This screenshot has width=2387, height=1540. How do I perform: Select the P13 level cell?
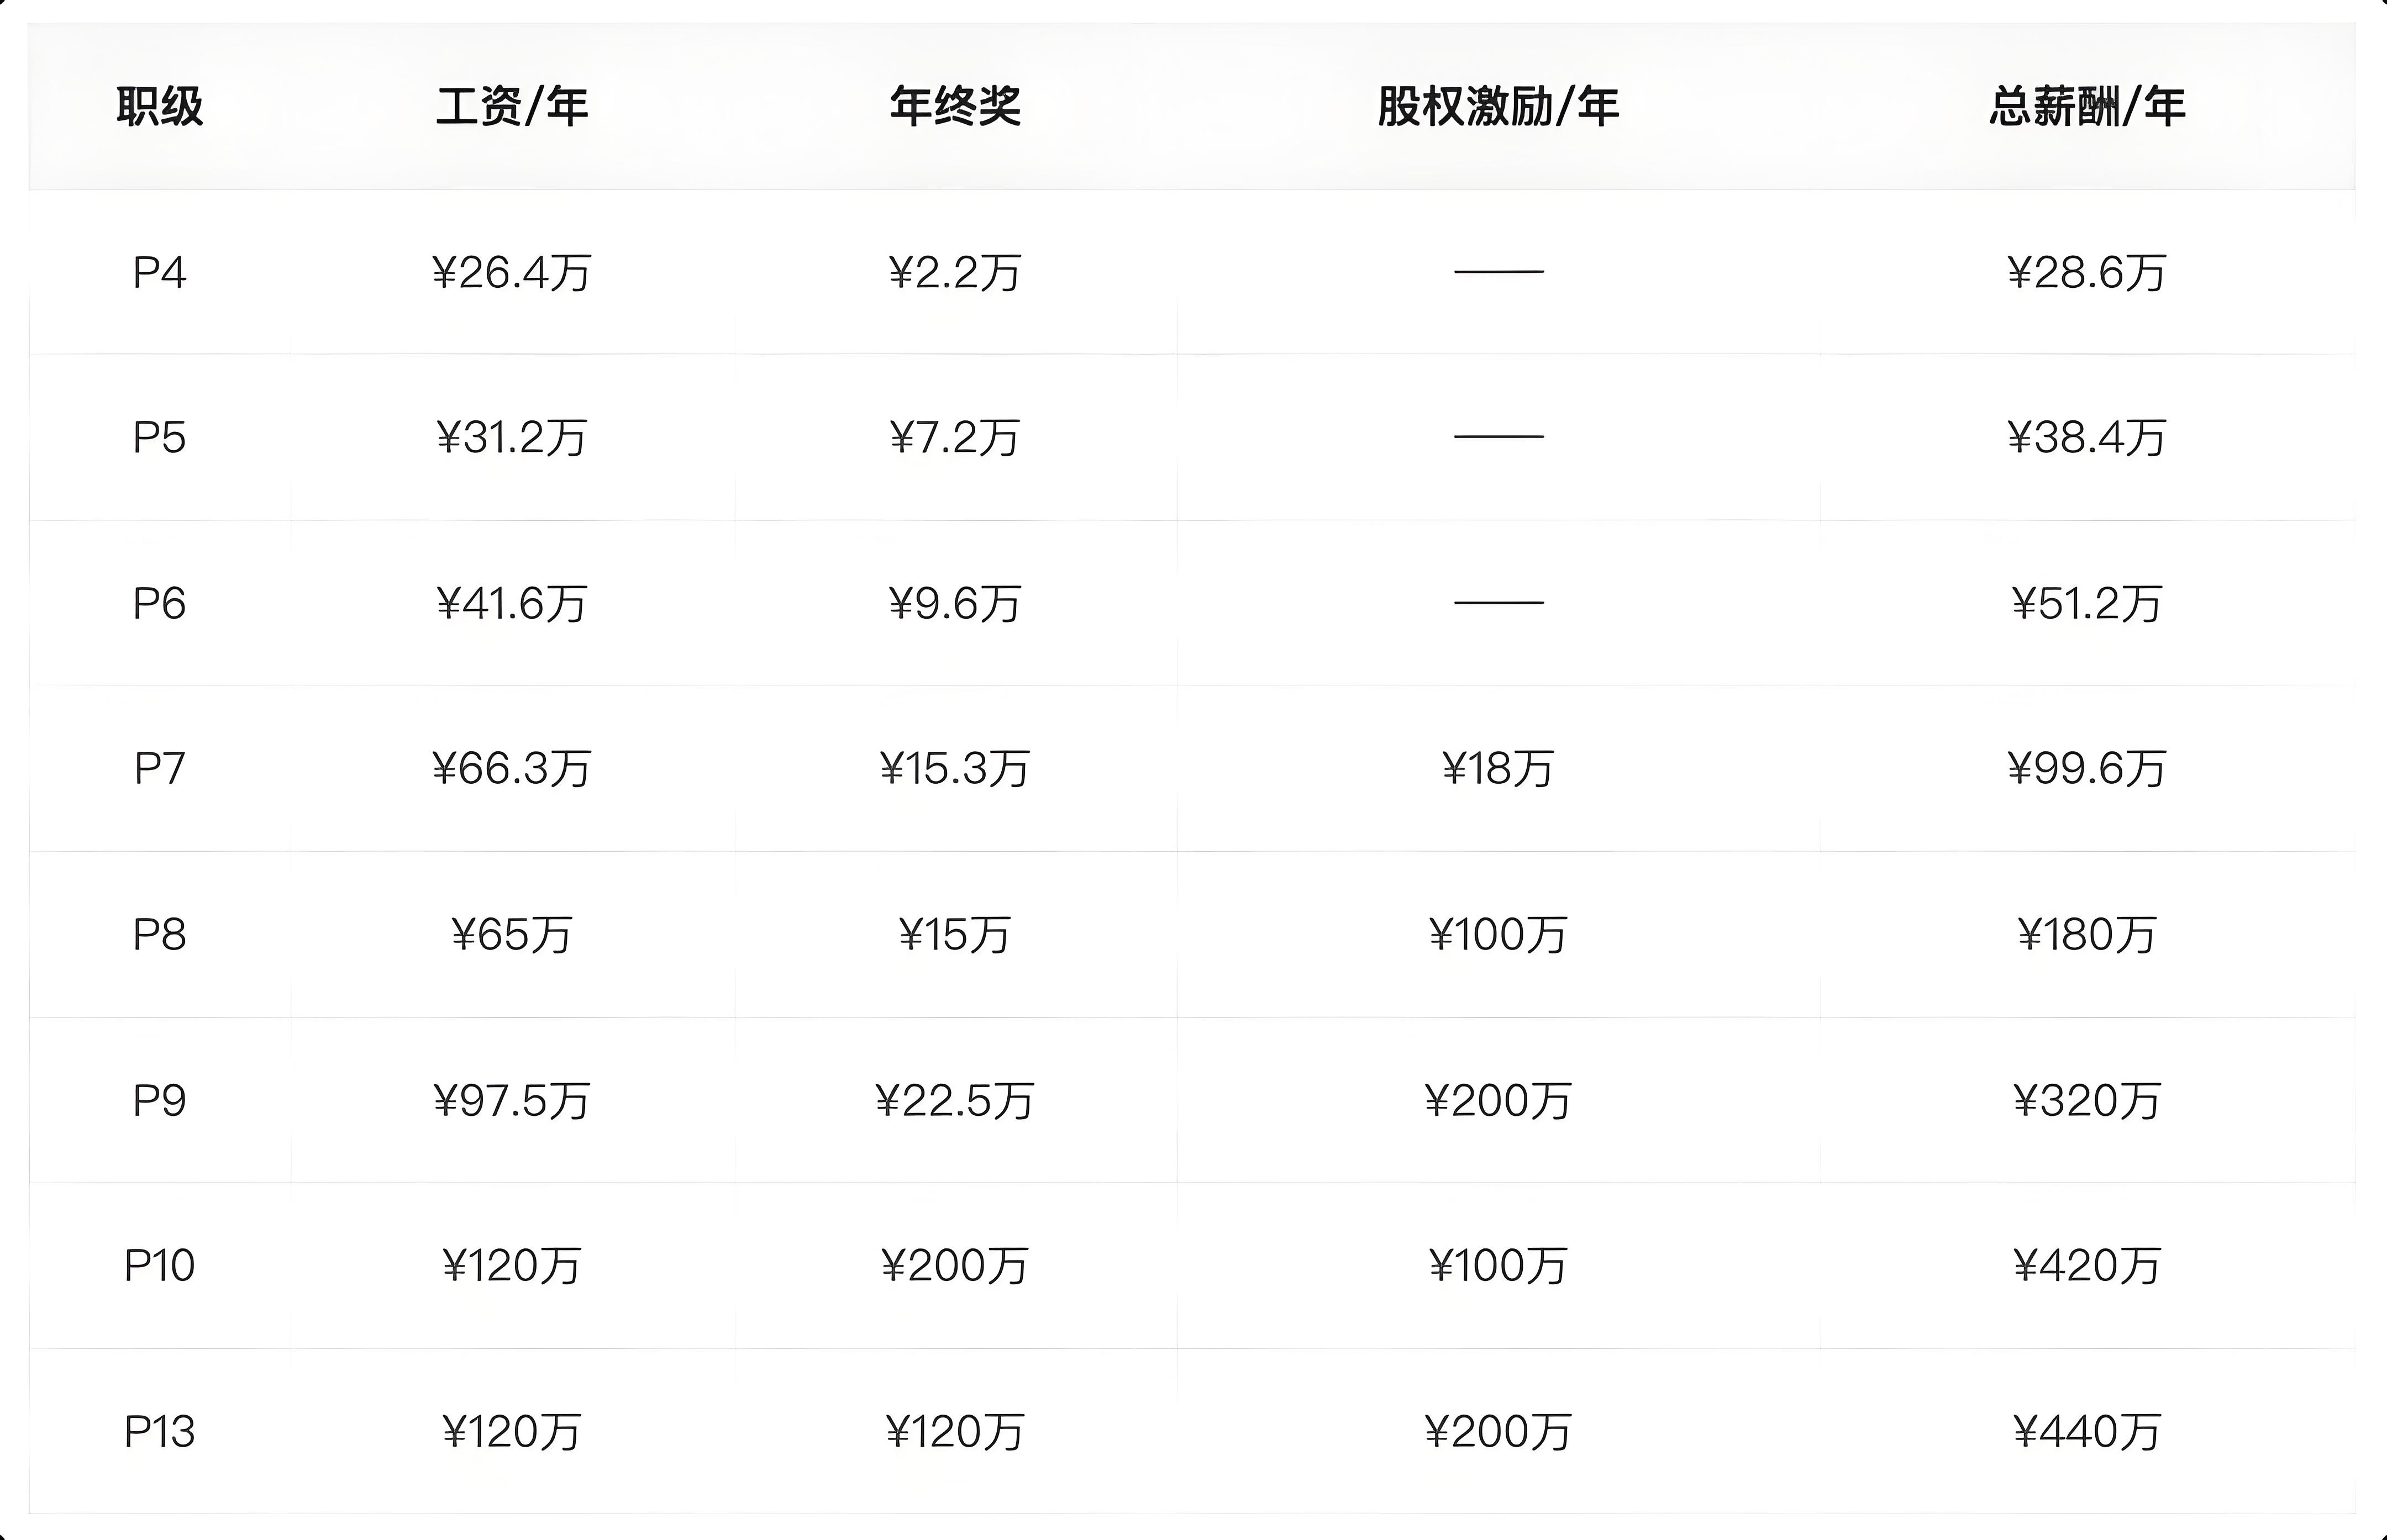coord(160,1432)
